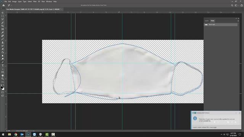Click 'Learn more about this message' link
The image size is (244, 137).
point(204,127)
